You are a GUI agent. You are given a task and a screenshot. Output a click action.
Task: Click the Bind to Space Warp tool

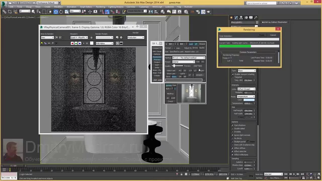click(15, 12)
